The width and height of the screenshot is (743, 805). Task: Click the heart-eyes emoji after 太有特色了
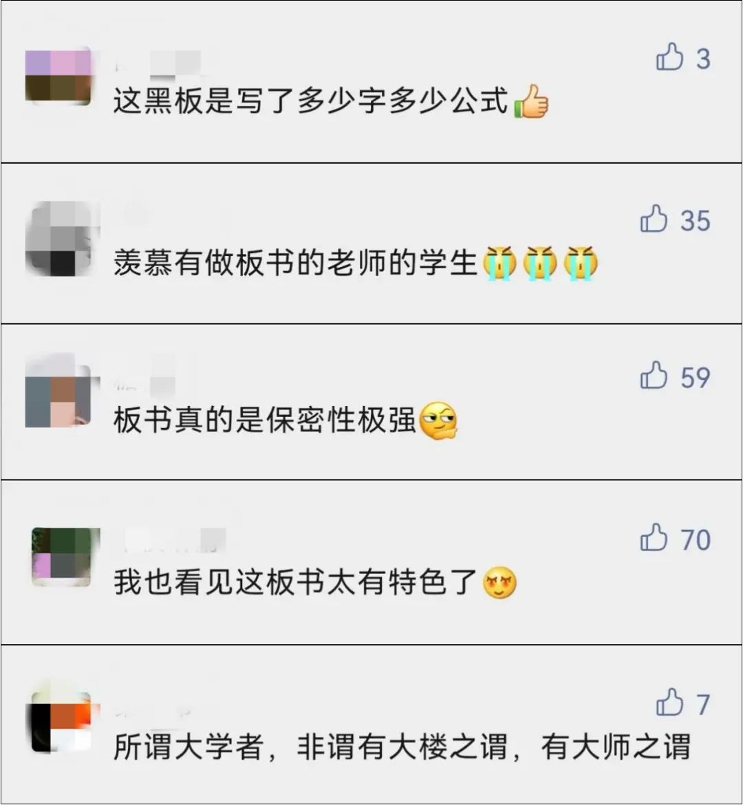pos(499,583)
